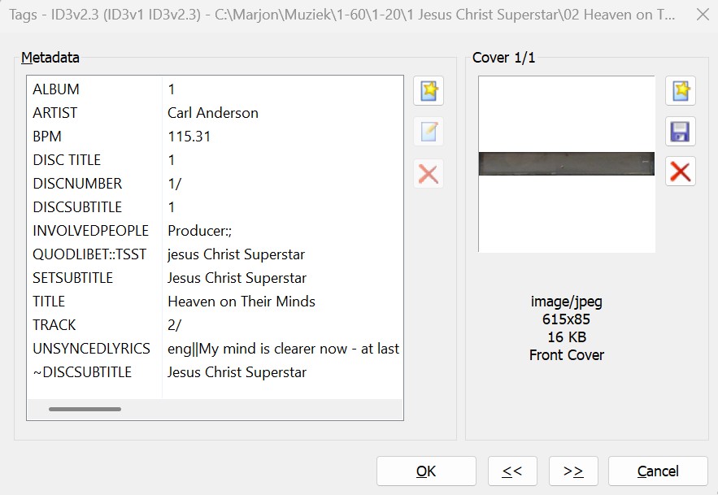The image size is (718, 495).
Task: Select the BPM field row
Action: tap(189, 137)
